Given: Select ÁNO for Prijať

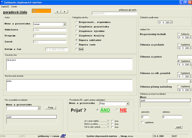Looking at the screenshot, I should pos(98,110).
